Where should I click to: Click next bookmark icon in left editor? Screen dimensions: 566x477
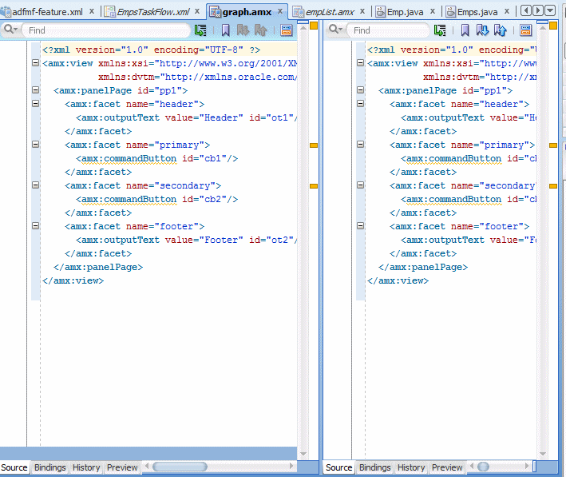243,30
